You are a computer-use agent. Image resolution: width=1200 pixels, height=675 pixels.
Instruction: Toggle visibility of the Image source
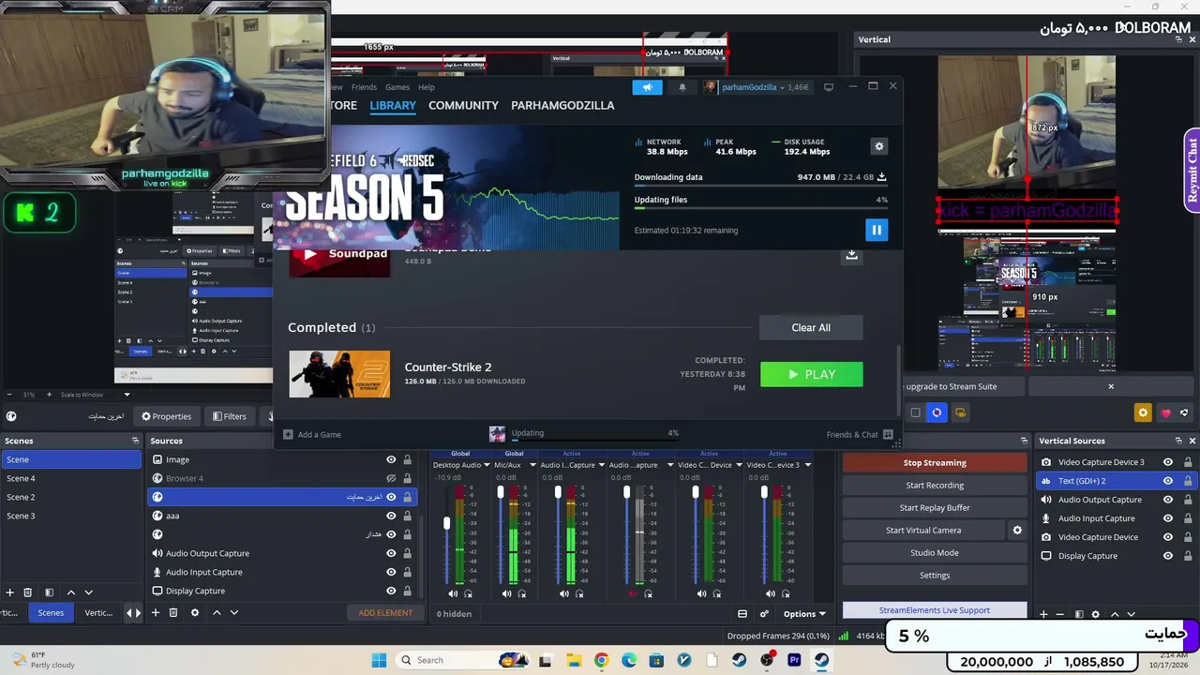tap(392, 459)
